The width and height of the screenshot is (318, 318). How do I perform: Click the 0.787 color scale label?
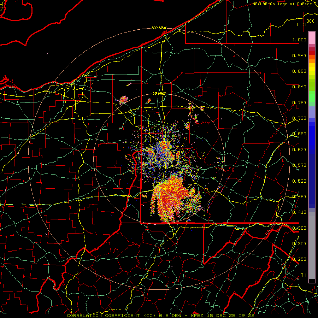pyautogui.click(x=299, y=102)
